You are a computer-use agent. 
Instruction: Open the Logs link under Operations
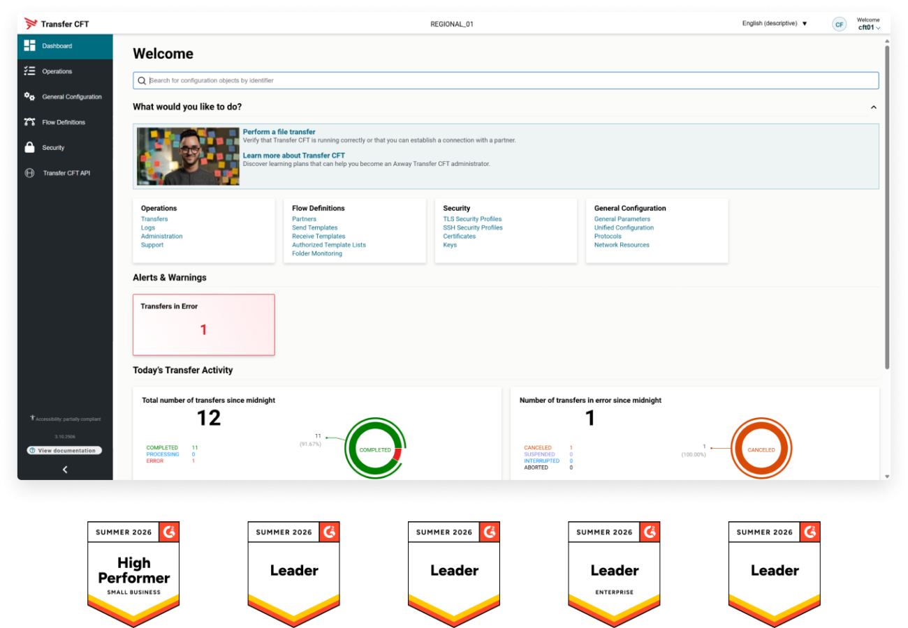[148, 227]
